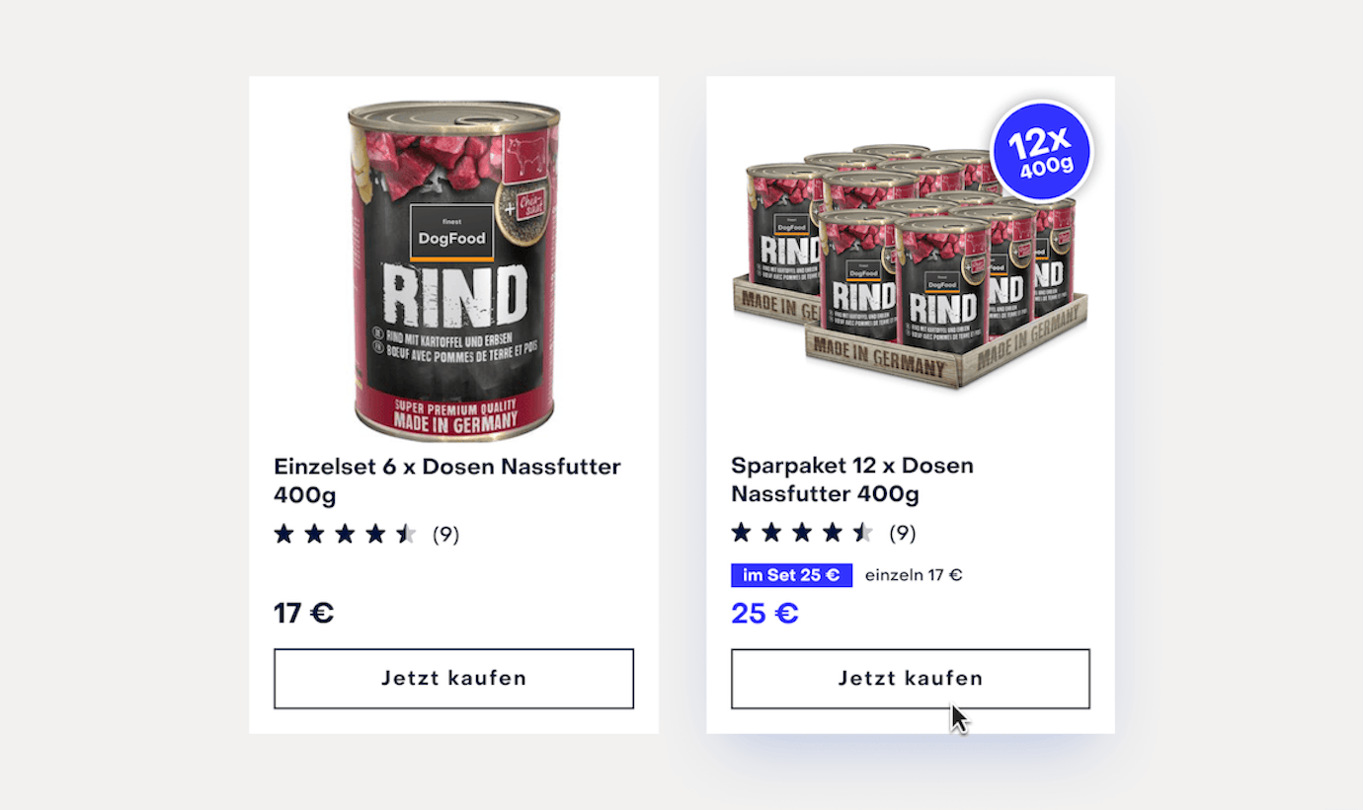
Task: Open the (9) reviews count for Einzelset
Action: 445,535
